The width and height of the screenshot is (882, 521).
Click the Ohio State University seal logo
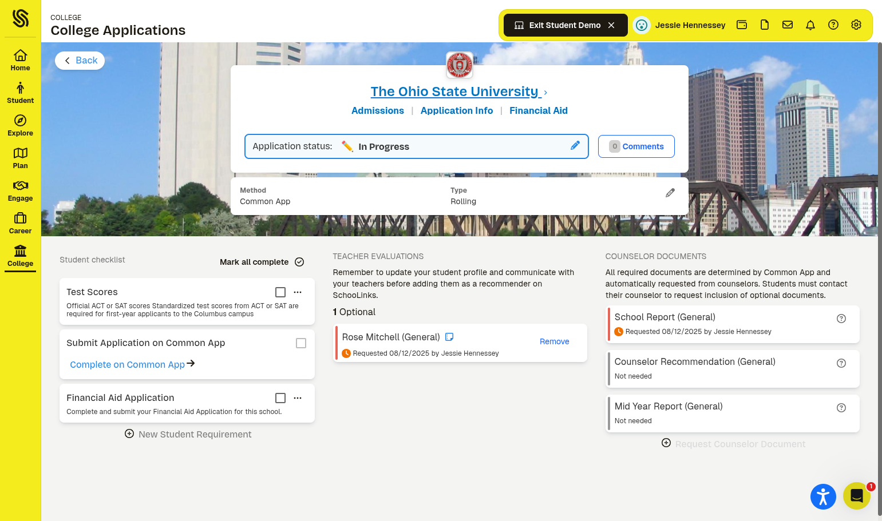(x=460, y=65)
